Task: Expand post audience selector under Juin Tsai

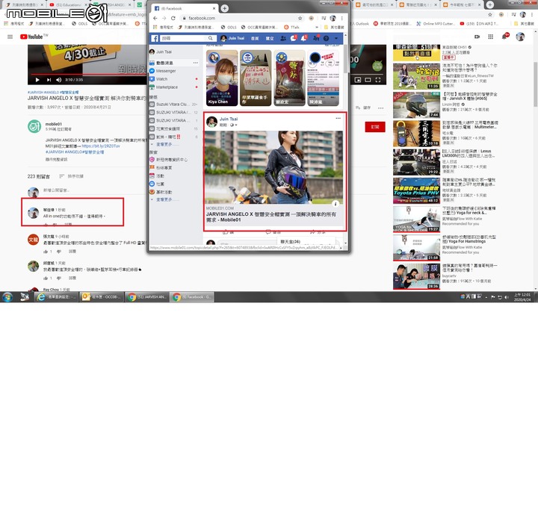Action: click(x=234, y=125)
